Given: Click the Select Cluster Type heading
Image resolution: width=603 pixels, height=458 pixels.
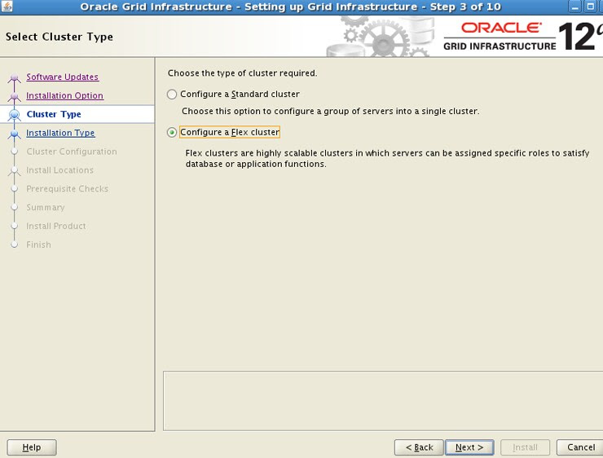Looking at the screenshot, I should (59, 37).
